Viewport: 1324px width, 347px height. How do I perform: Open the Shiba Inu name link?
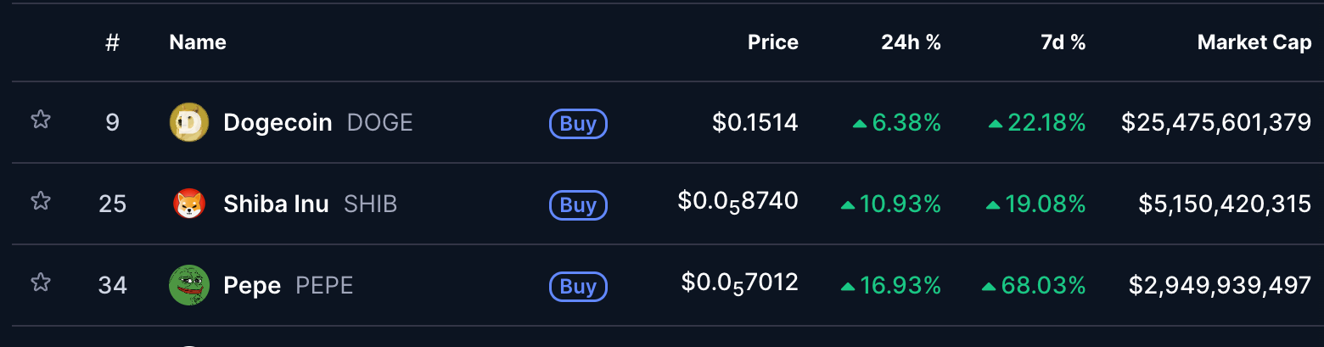276,204
